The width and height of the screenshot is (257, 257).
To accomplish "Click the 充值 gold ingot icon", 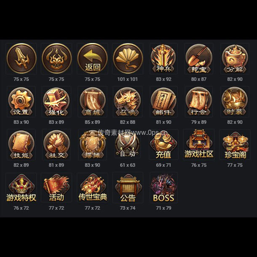I will (x=163, y=145).
